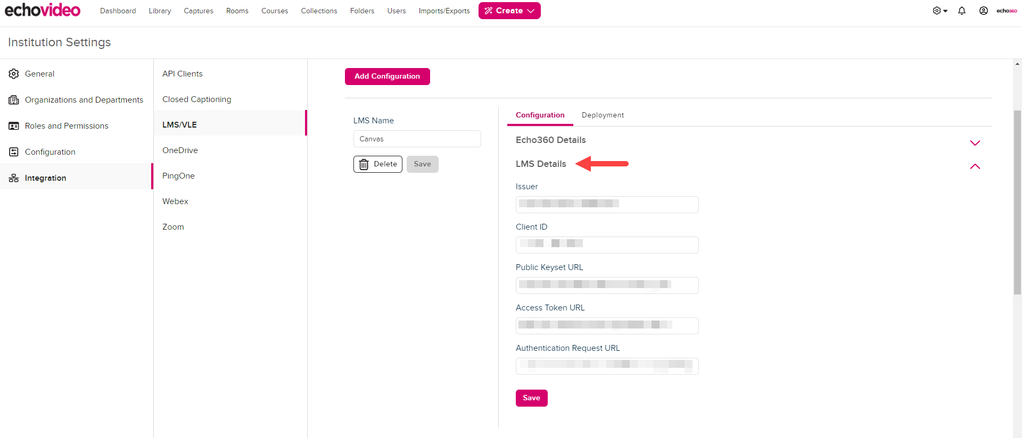Viewport: 1022px width, 438px height.
Task: Navigate to Courses
Action: pos(275,11)
